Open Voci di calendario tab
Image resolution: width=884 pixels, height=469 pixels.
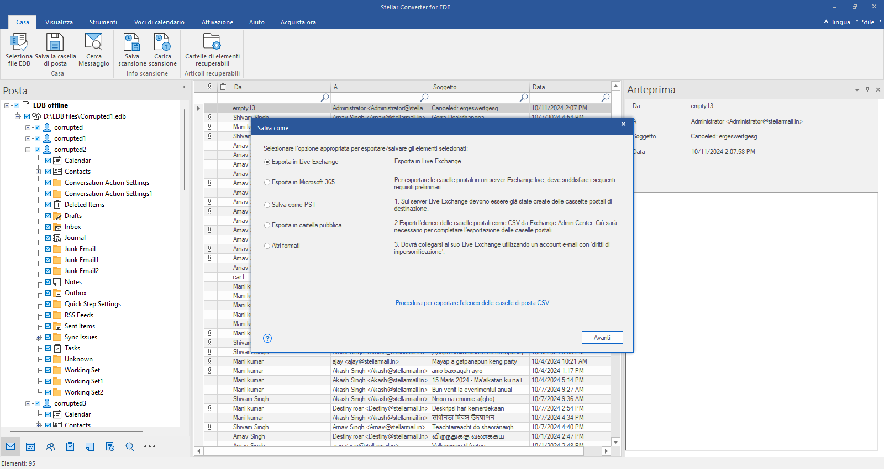pyautogui.click(x=159, y=22)
